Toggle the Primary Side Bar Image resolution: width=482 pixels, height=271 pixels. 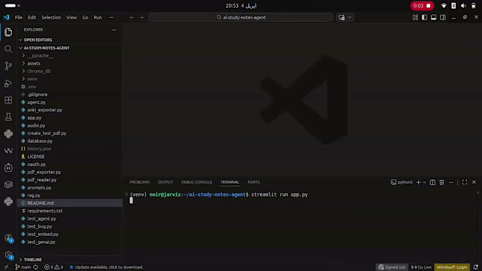tap(425, 17)
